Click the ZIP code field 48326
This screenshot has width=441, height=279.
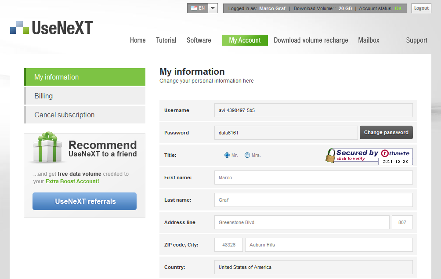(229, 245)
